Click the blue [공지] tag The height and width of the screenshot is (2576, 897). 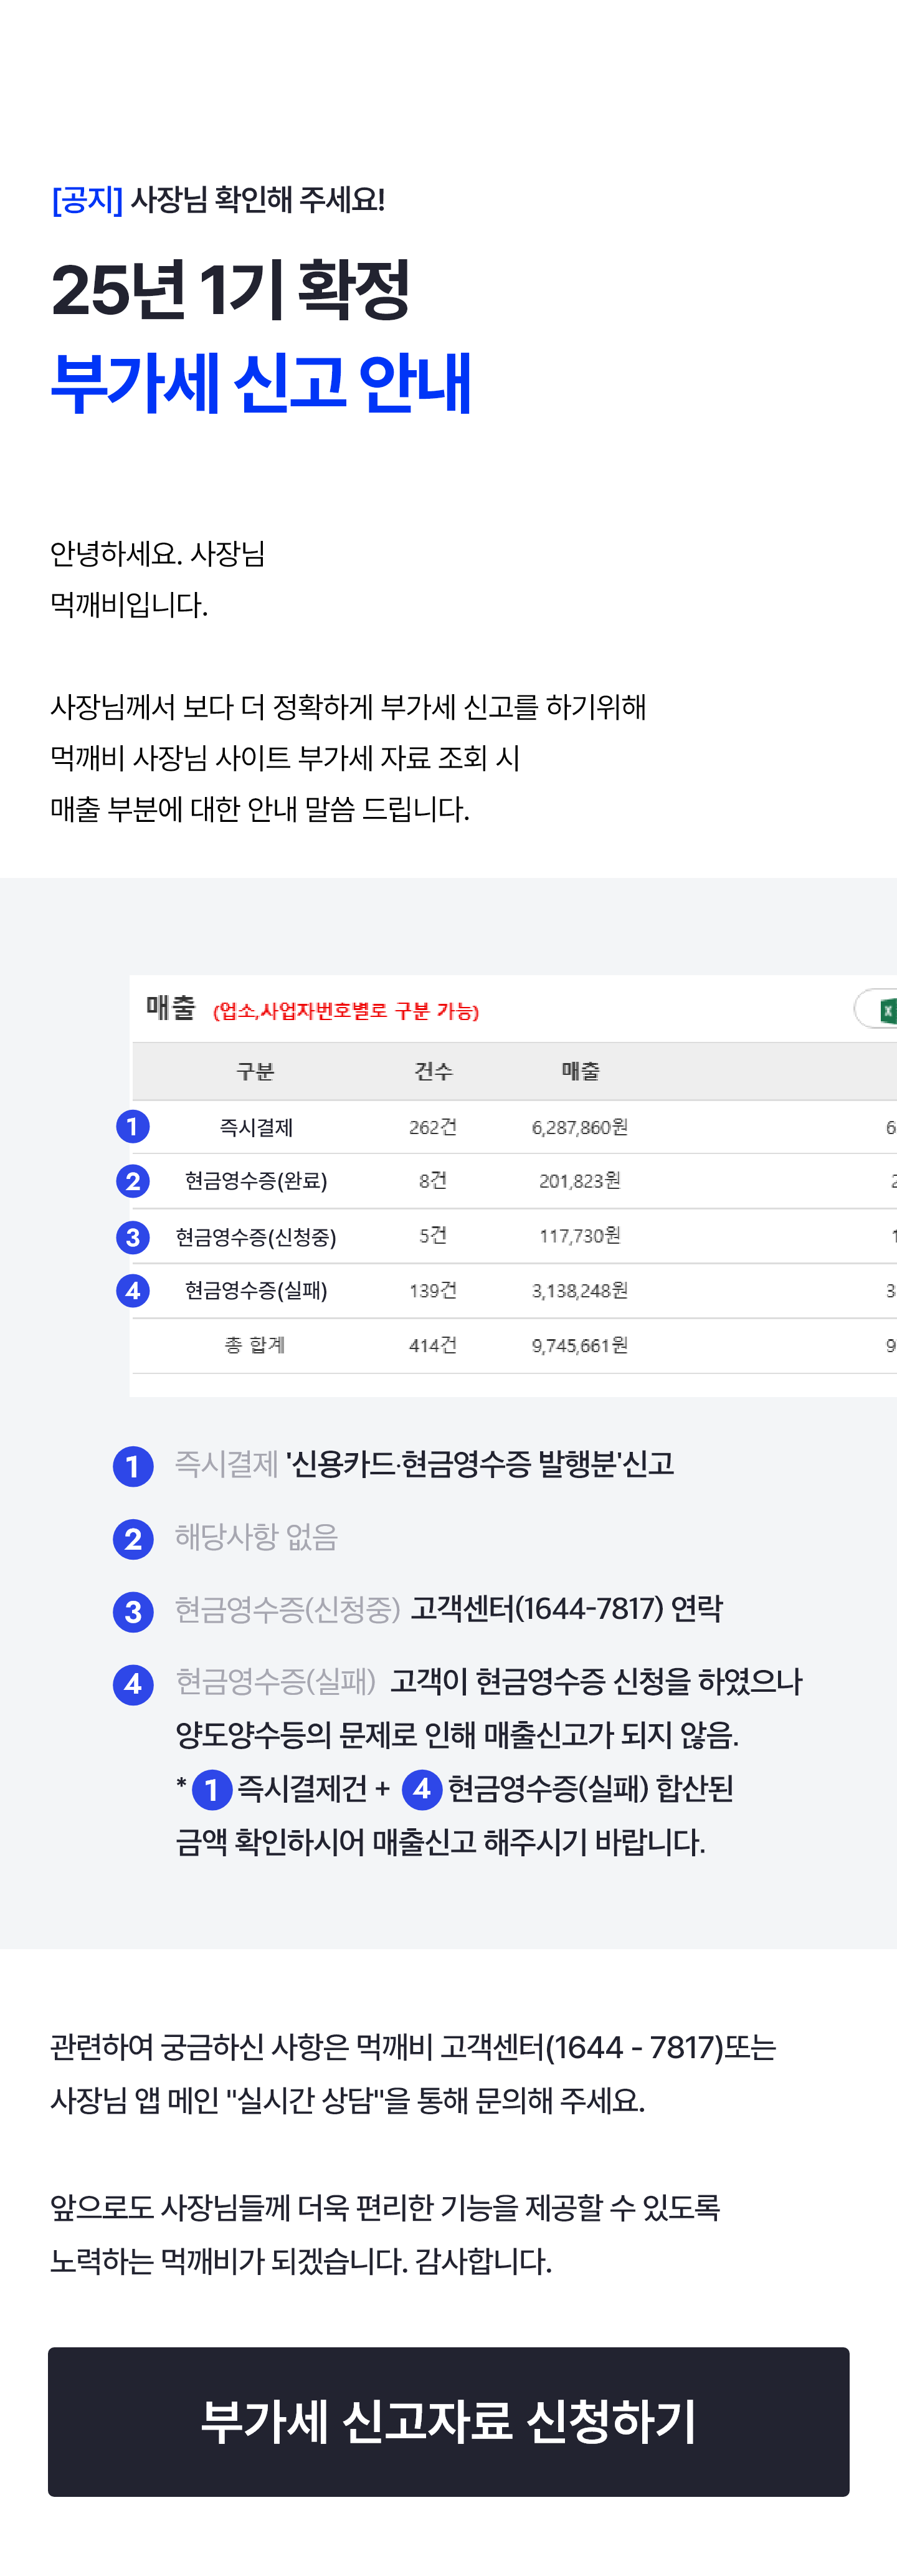pos(87,200)
